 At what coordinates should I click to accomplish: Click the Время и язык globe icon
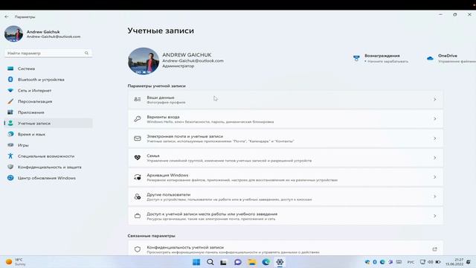click(10, 134)
